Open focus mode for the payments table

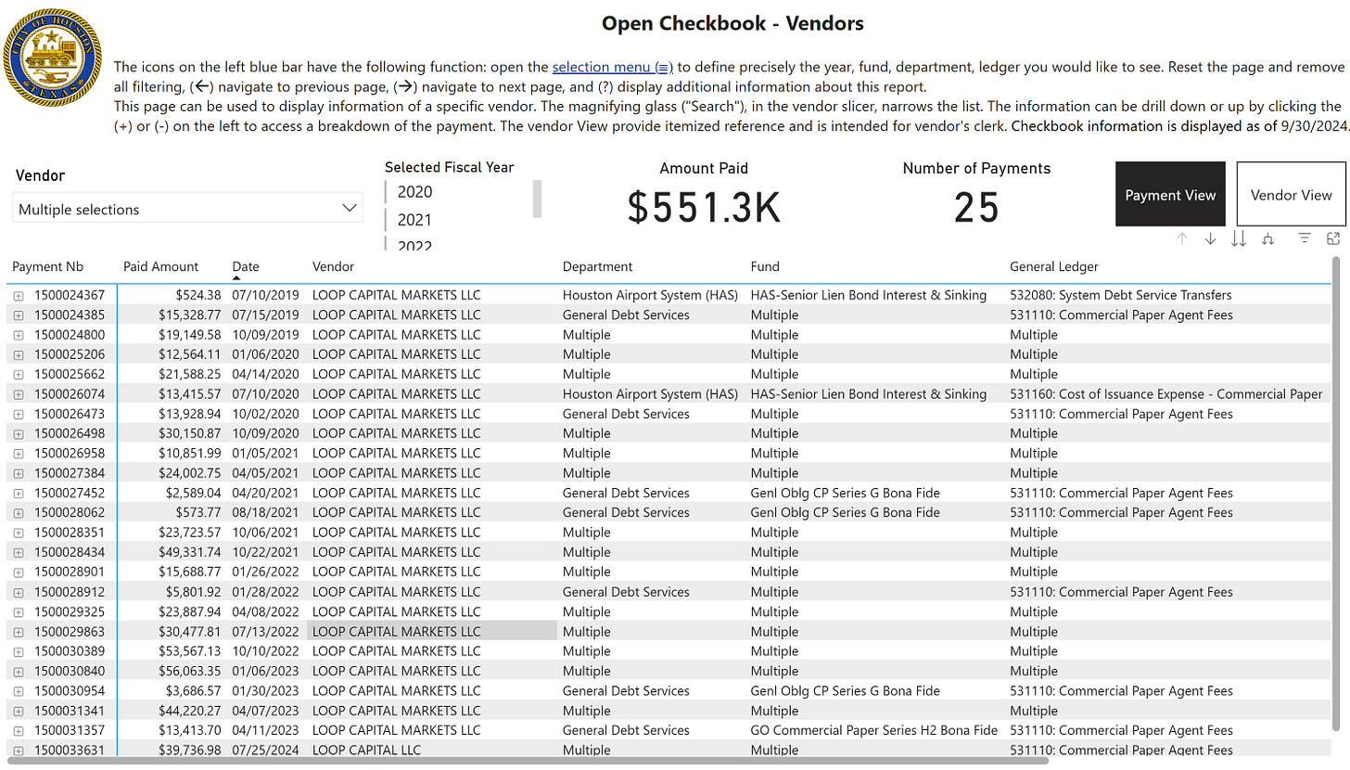pos(1333,238)
